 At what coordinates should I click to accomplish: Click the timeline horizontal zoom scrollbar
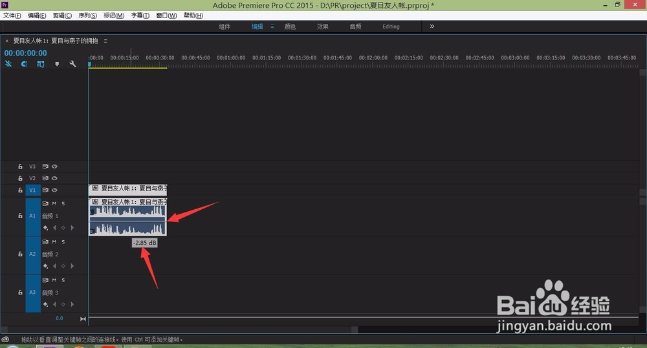(179, 330)
